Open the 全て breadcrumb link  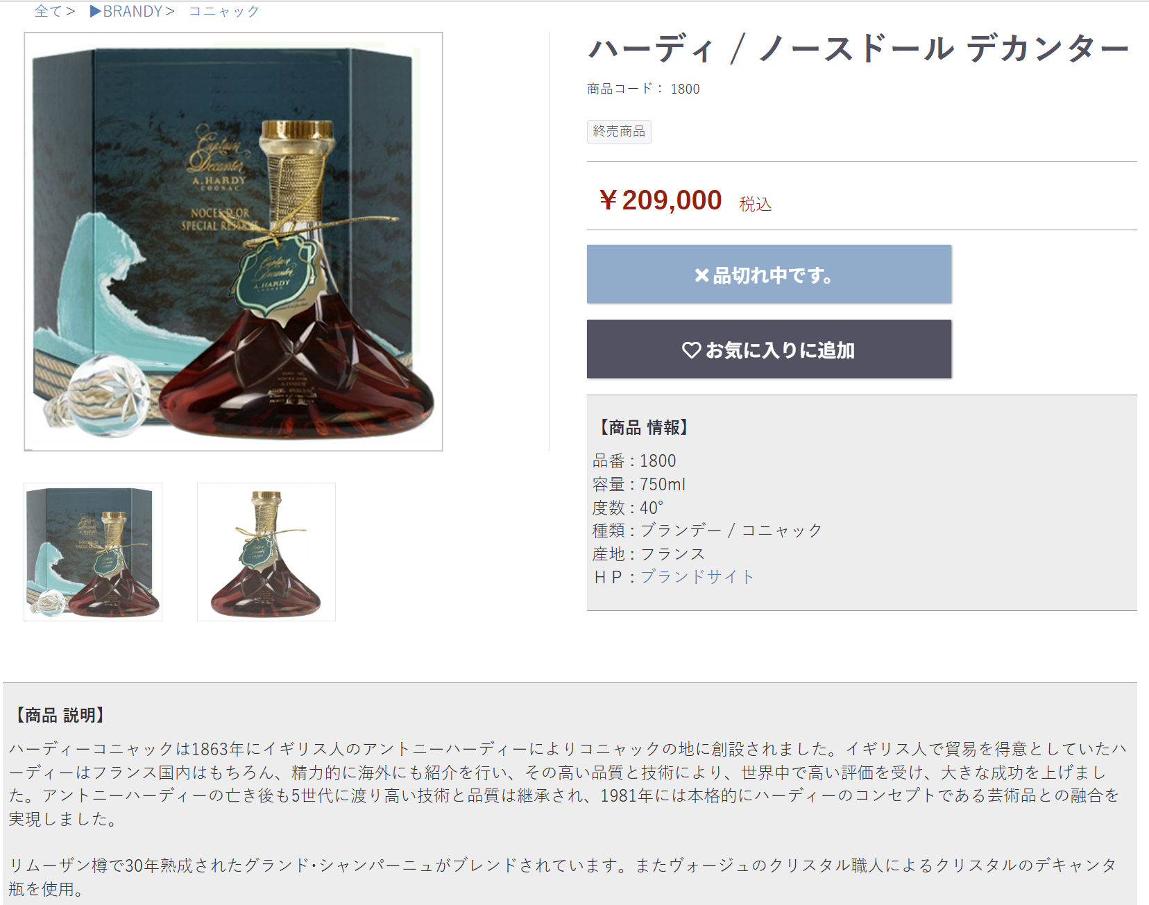(47, 11)
